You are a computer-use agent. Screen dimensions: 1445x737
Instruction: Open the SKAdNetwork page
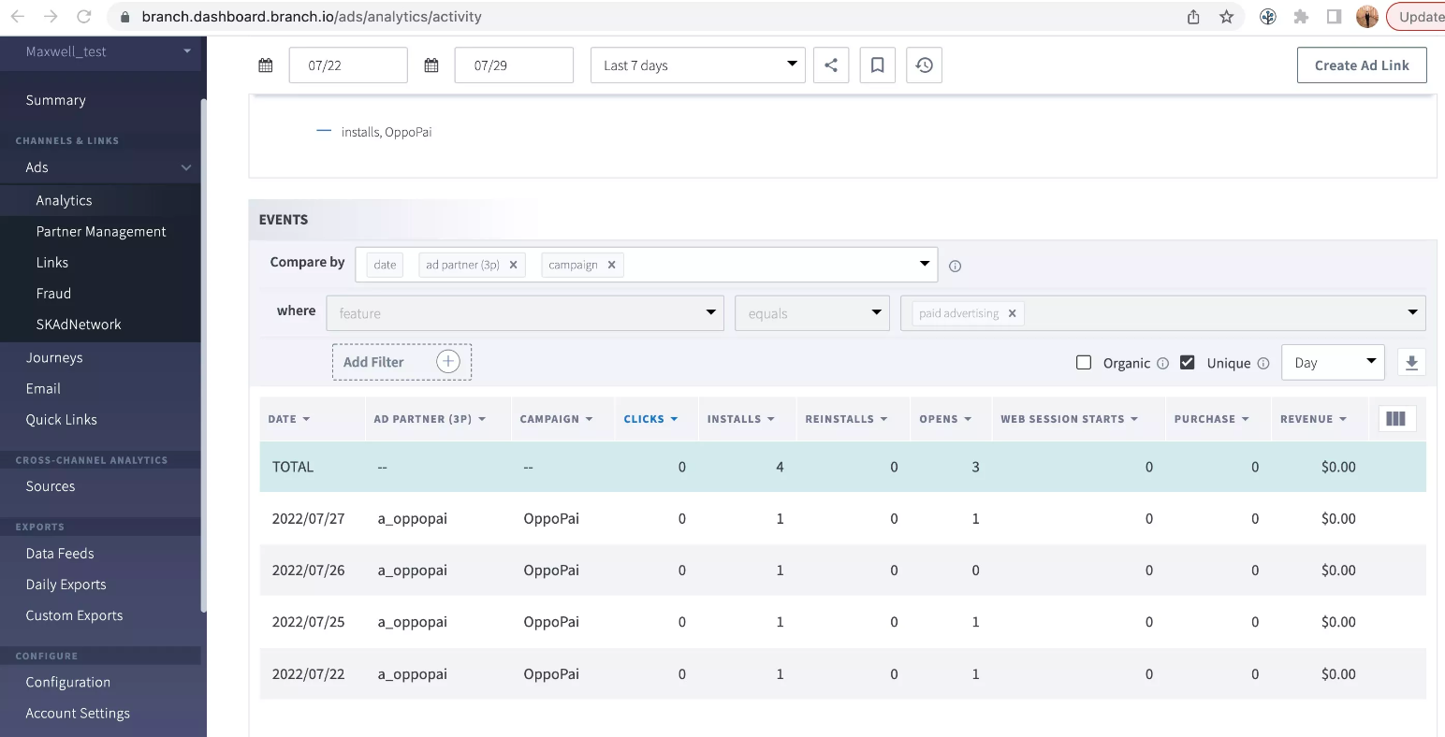pos(79,324)
